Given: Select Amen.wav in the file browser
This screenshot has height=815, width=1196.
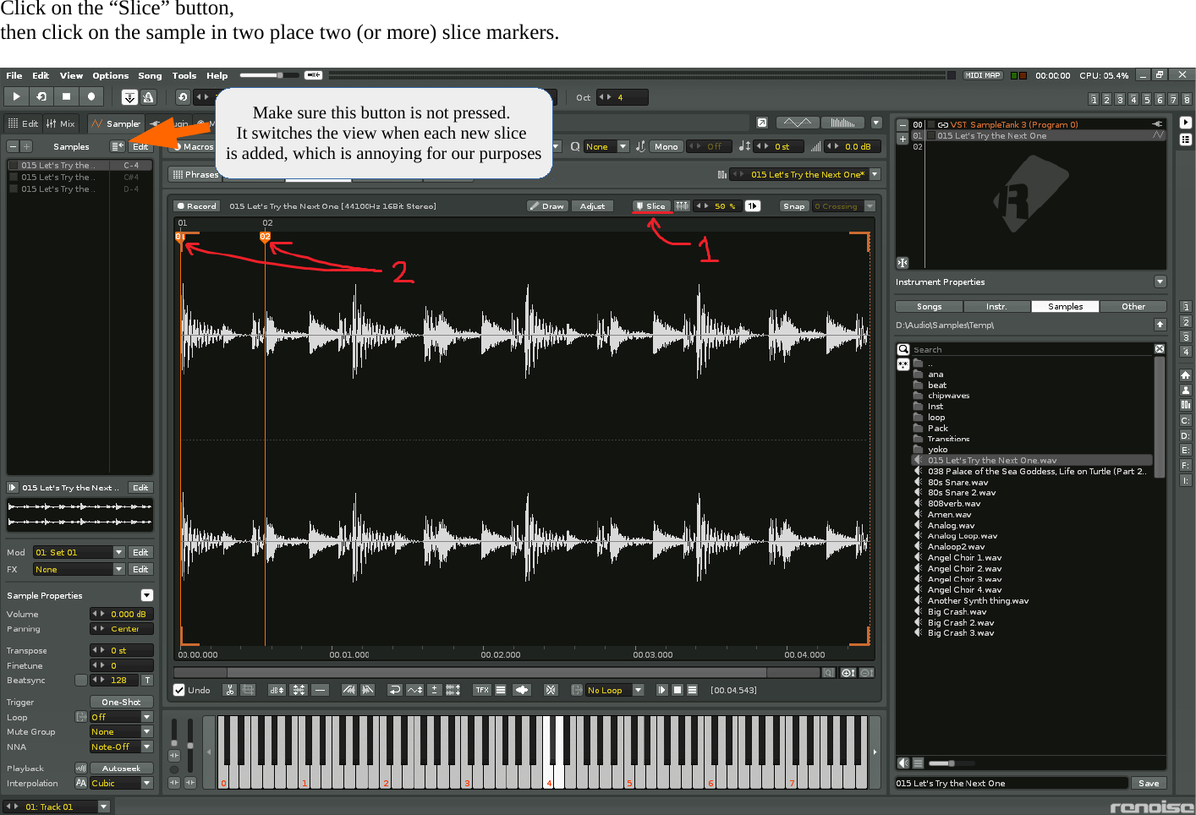Looking at the screenshot, I should pos(948,513).
